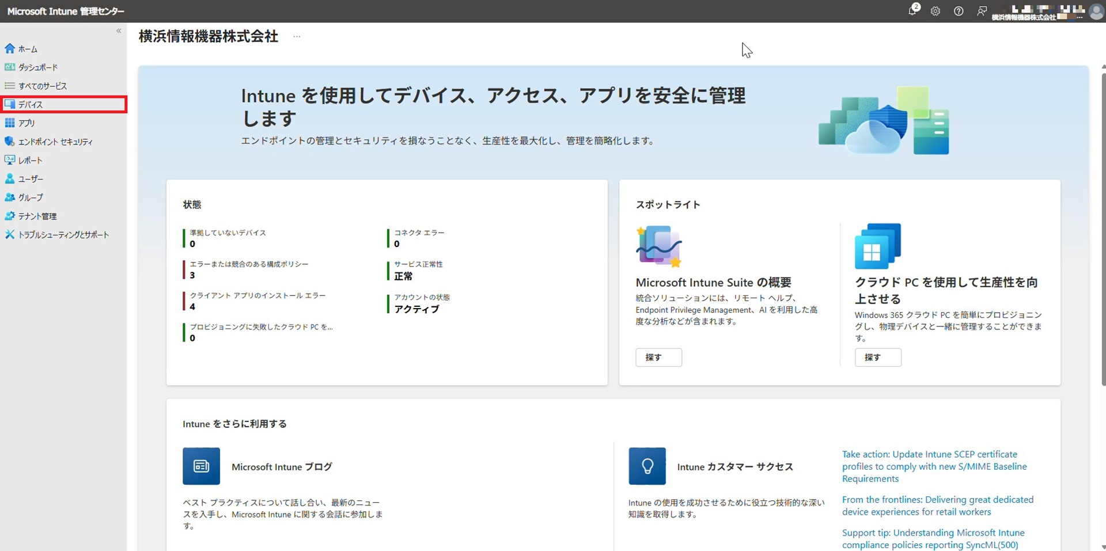Open the feedback icon in header
Viewport: 1106px width, 551px height.
[982, 11]
